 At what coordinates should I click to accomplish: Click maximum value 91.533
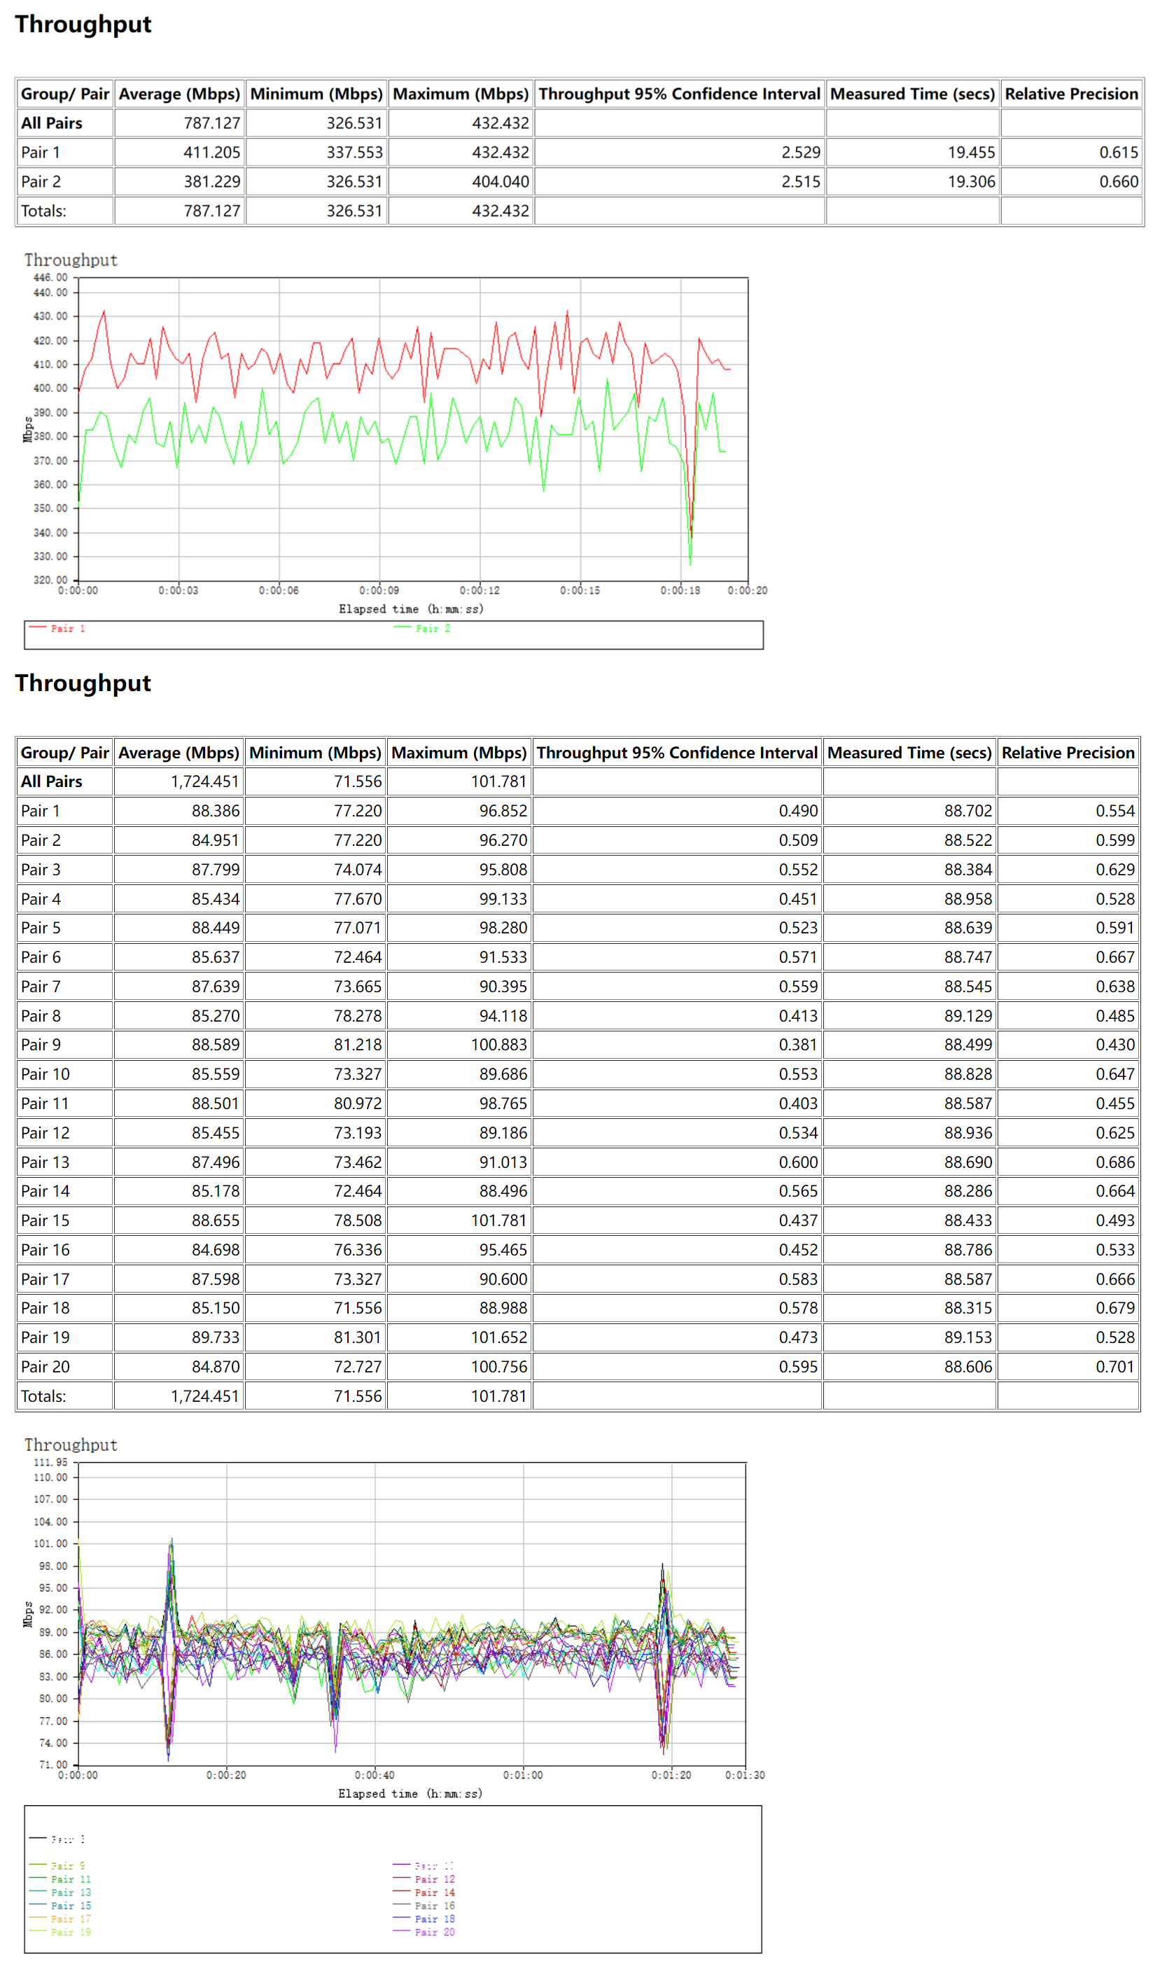coord(460,957)
